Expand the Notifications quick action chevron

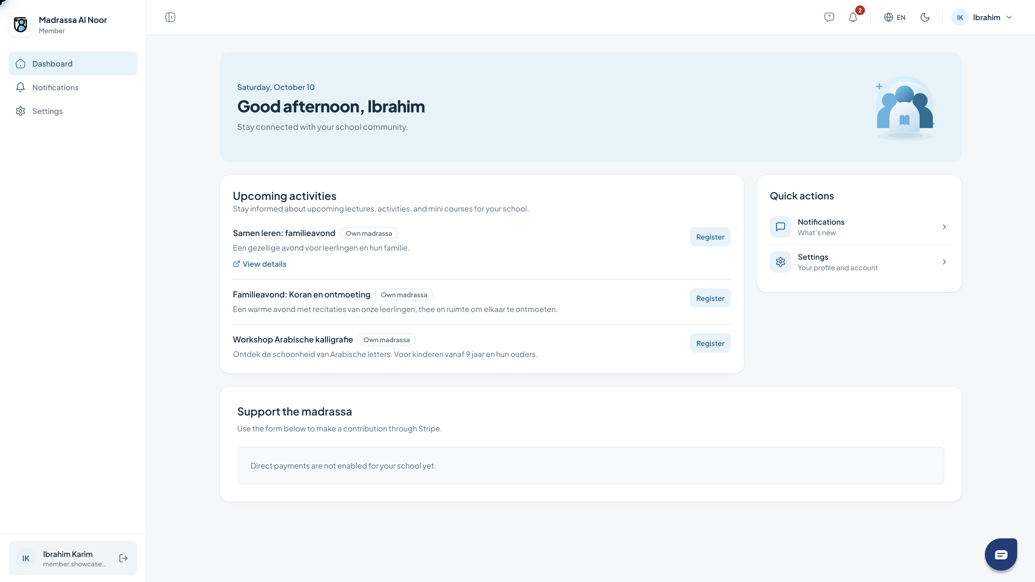coord(944,227)
